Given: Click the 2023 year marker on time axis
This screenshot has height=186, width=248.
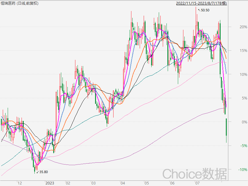Looking at the screenshot, I should [50, 183].
